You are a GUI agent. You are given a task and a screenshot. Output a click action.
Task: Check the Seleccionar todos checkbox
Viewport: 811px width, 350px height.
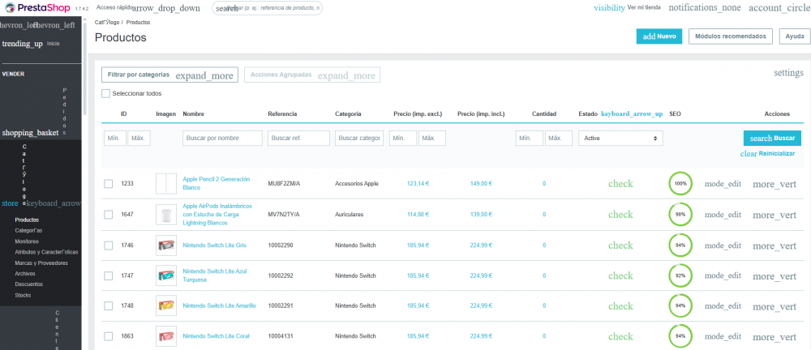coord(106,93)
